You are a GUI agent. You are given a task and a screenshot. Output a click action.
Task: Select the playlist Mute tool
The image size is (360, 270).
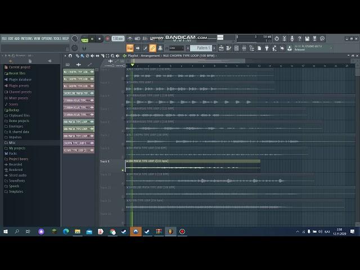[x=92, y=56]
